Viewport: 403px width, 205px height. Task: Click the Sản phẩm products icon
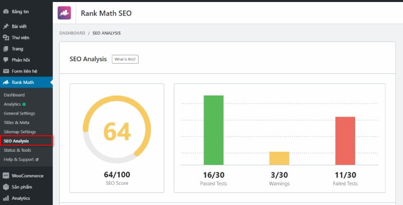point(6,187)
